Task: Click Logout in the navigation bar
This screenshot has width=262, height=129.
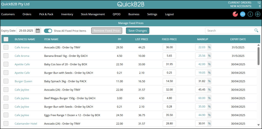Action: pyautogui.click(x=169, y=14)
